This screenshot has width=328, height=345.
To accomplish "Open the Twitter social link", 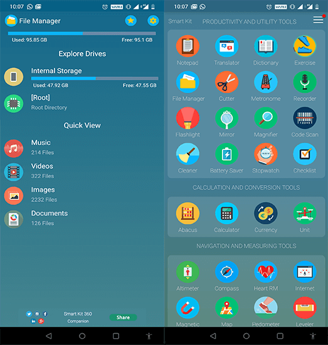I will (29, 314).
